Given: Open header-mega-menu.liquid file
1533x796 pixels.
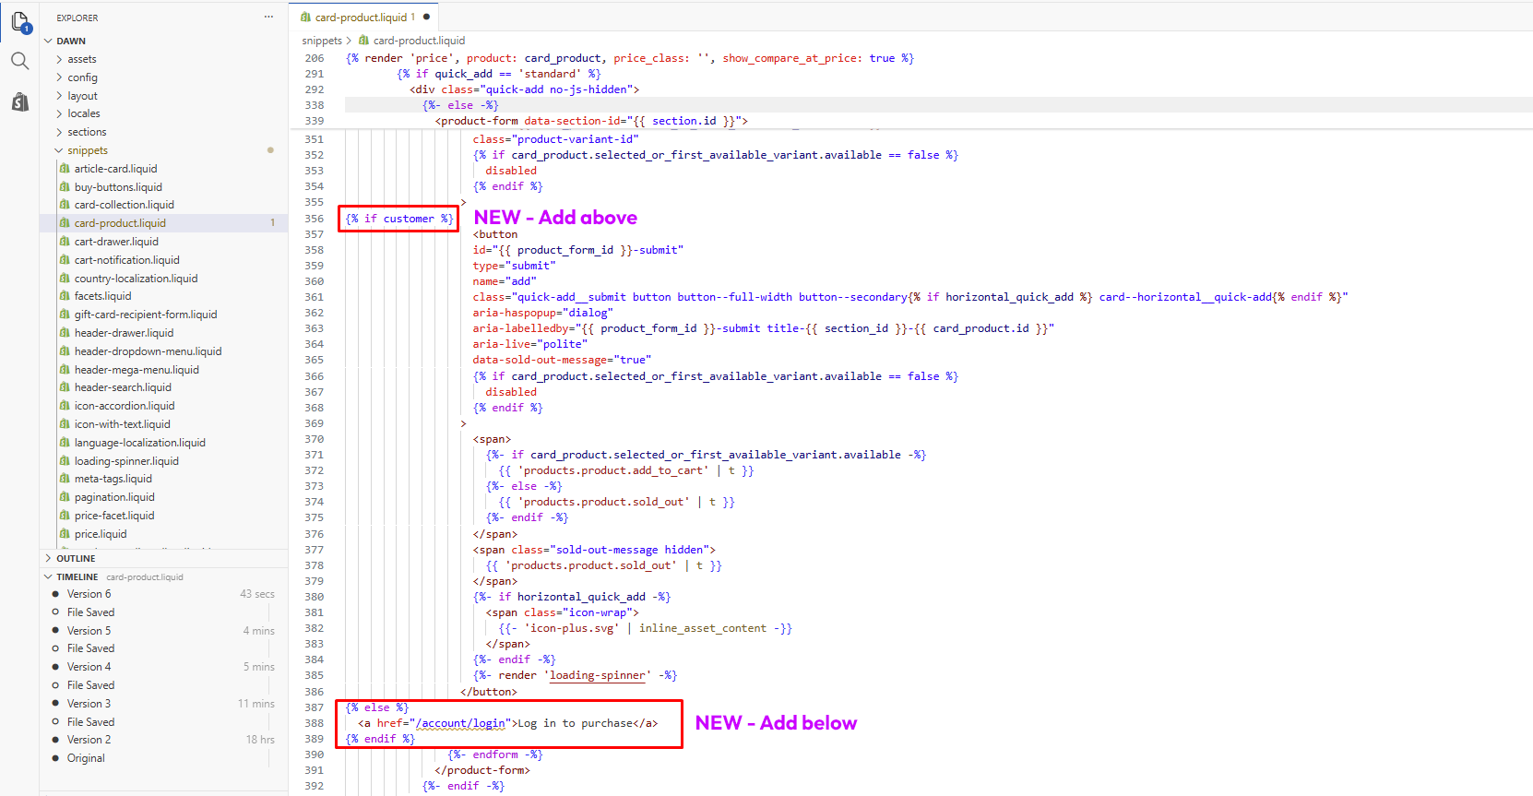Looking at the screenshot, I should [137, 370].
